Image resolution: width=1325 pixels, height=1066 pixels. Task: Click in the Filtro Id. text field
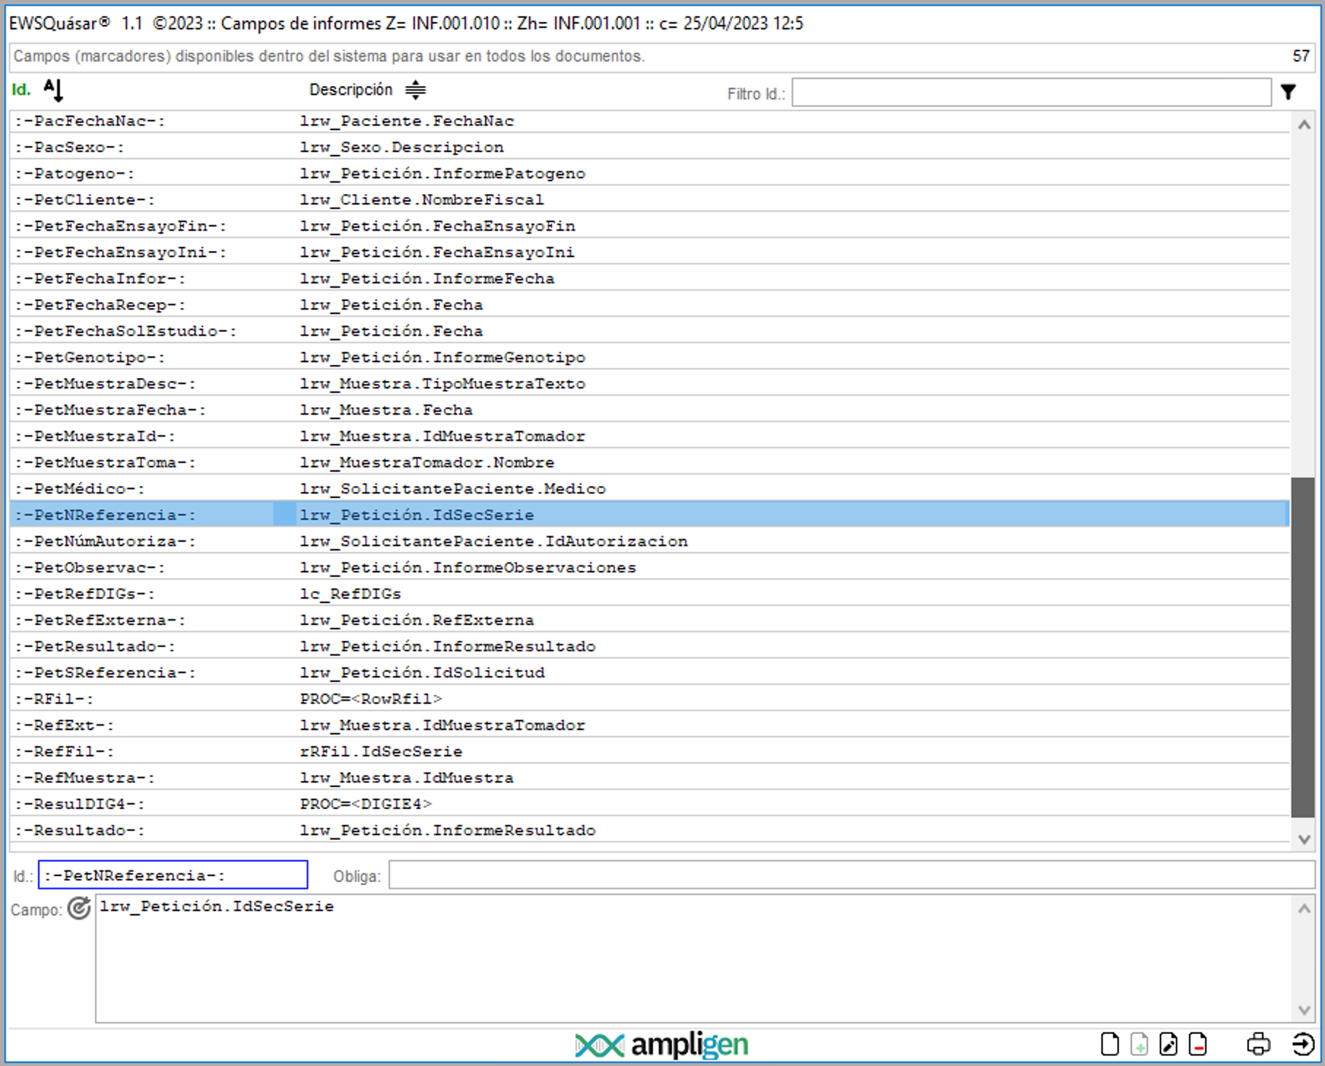tap(1031, 93)
